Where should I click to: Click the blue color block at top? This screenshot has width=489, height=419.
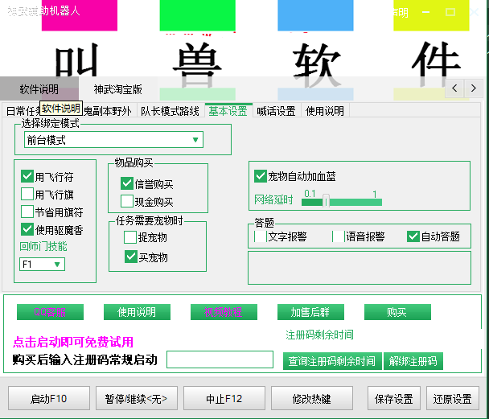point(315,15)
